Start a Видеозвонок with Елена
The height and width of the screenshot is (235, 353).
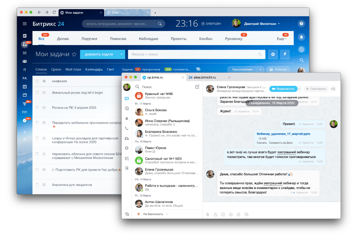283,89
